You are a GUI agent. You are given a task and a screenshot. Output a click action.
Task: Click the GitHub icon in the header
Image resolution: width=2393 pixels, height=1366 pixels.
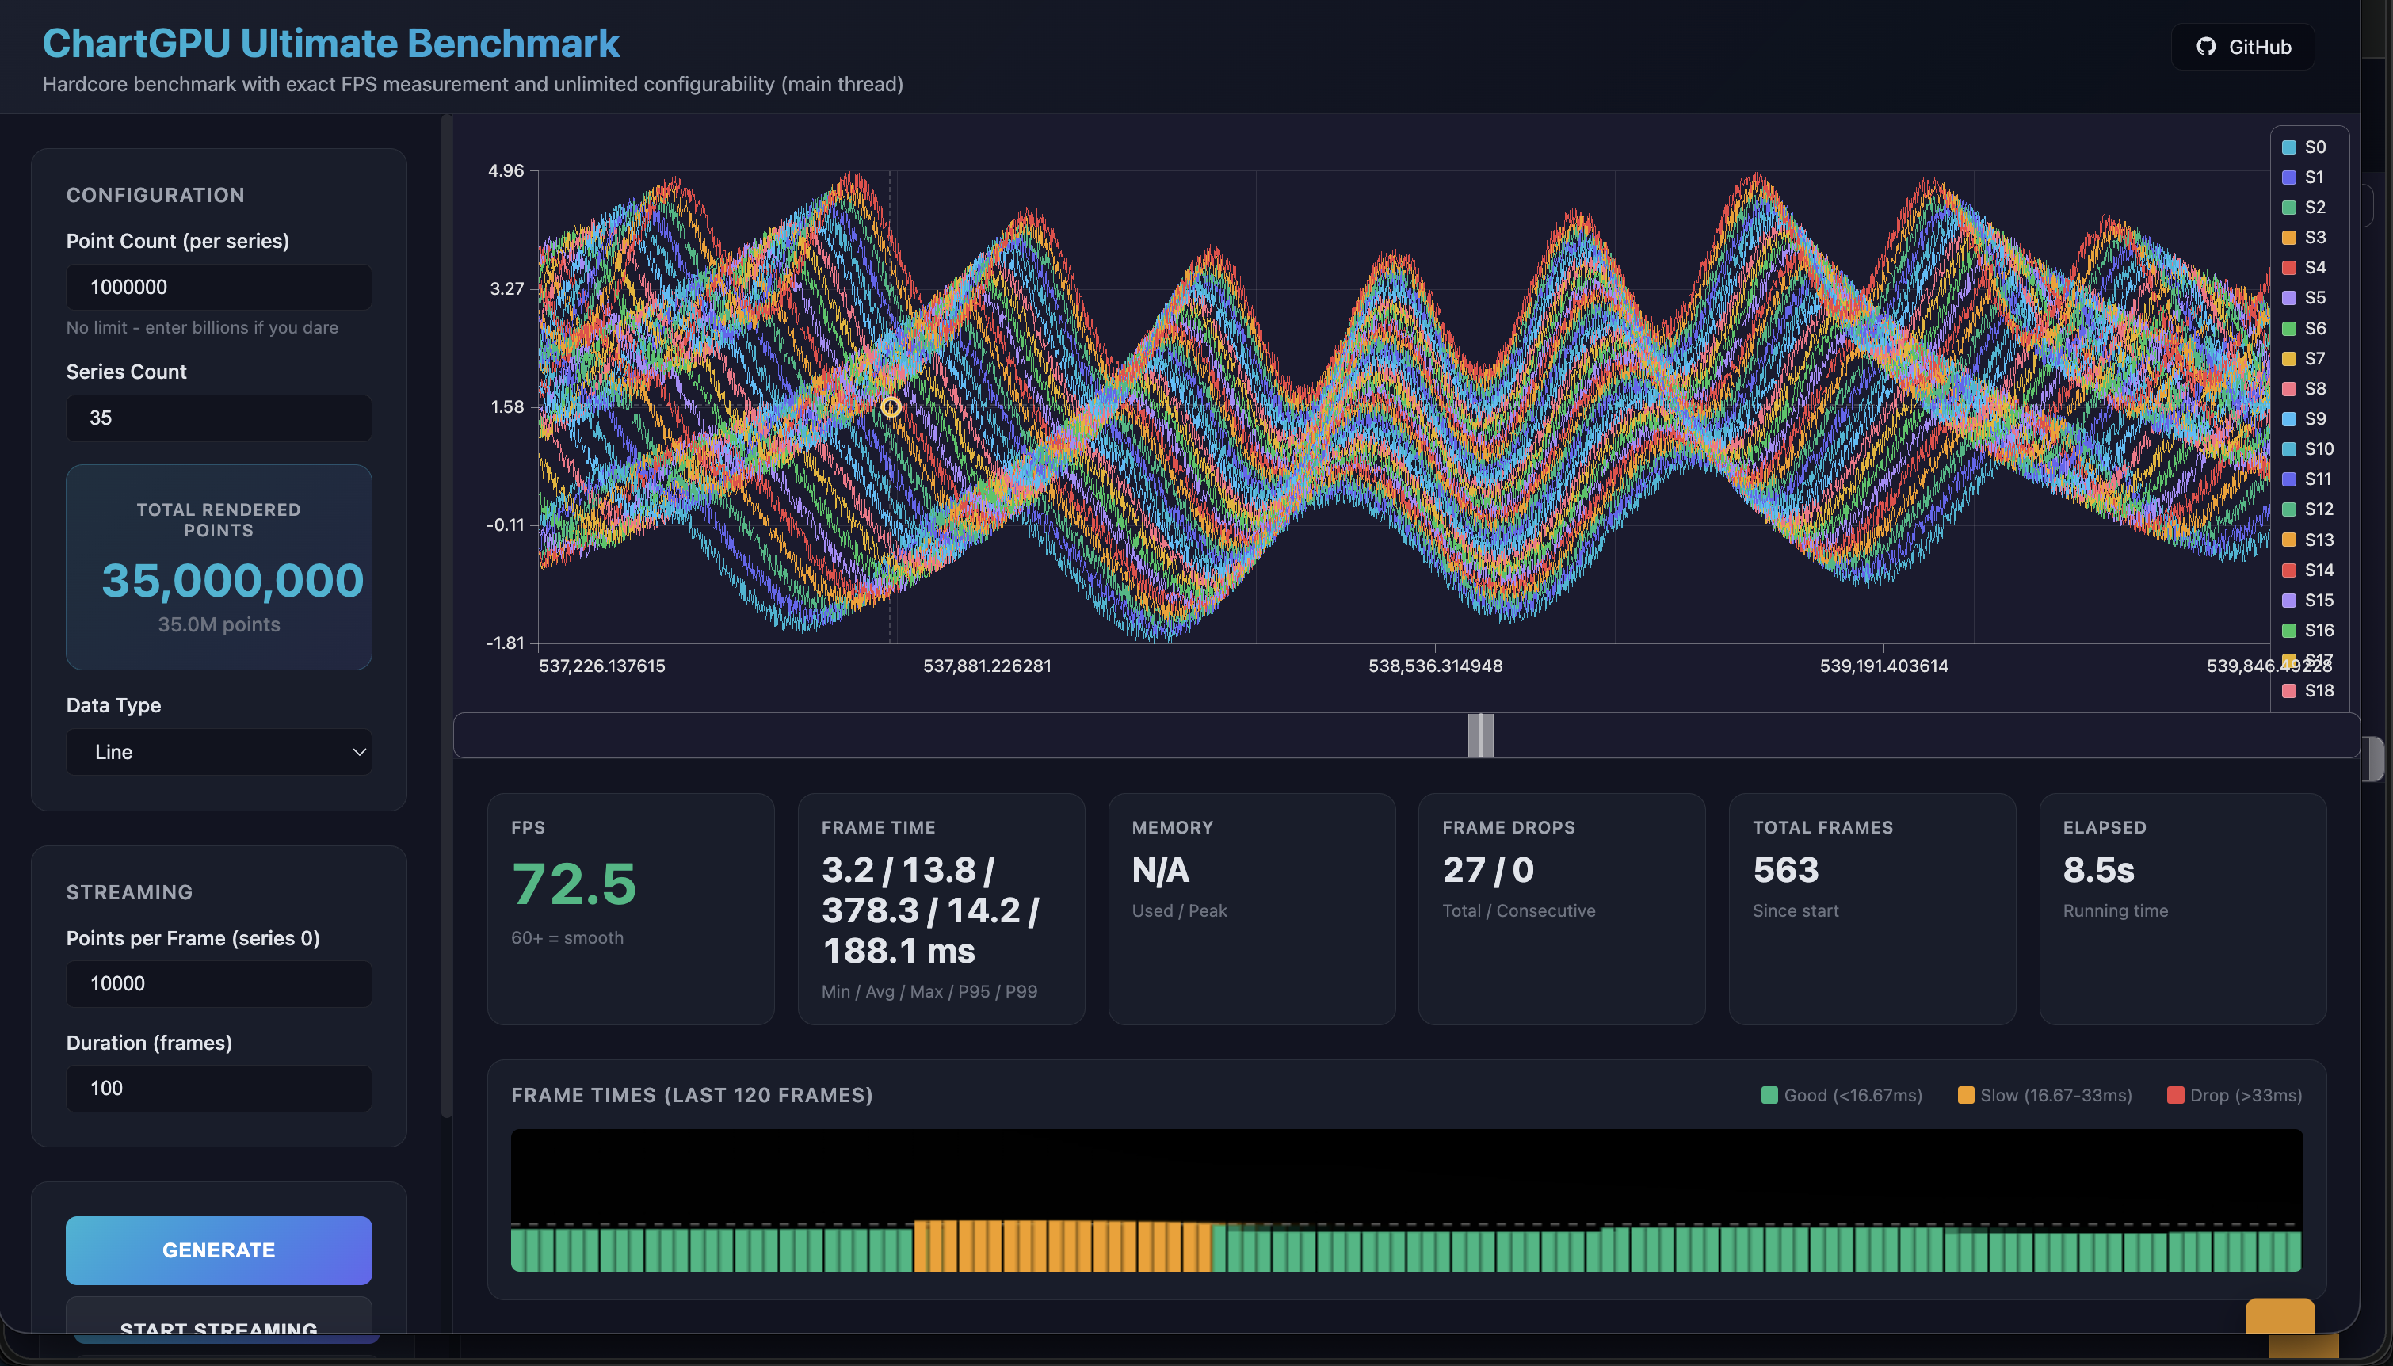pyautogui.click(x=2206, y=47)
